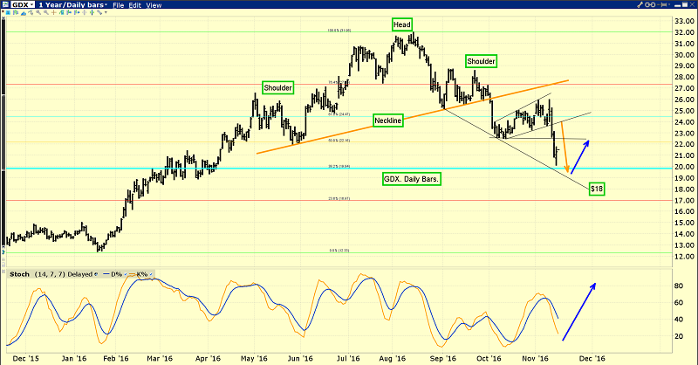The height and width of the screenshot is (365, 698).
Task: Click the pushpin icon in title bar
Action: coord(661,4)
